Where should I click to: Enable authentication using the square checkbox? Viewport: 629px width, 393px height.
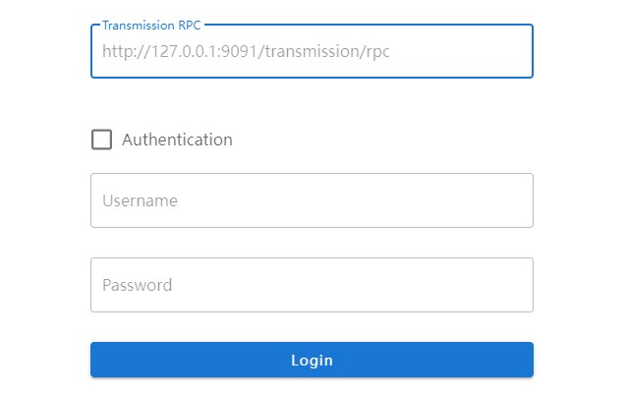(101, 140)
